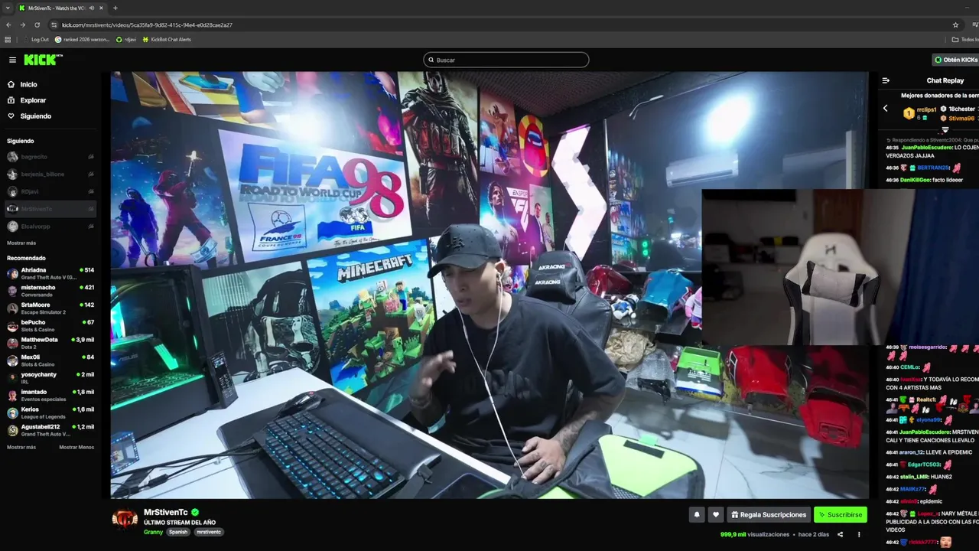This screenshot has width=979, height=551.
Task: Expand Mostrar más under Recomendado
Action: click(21, 447)
